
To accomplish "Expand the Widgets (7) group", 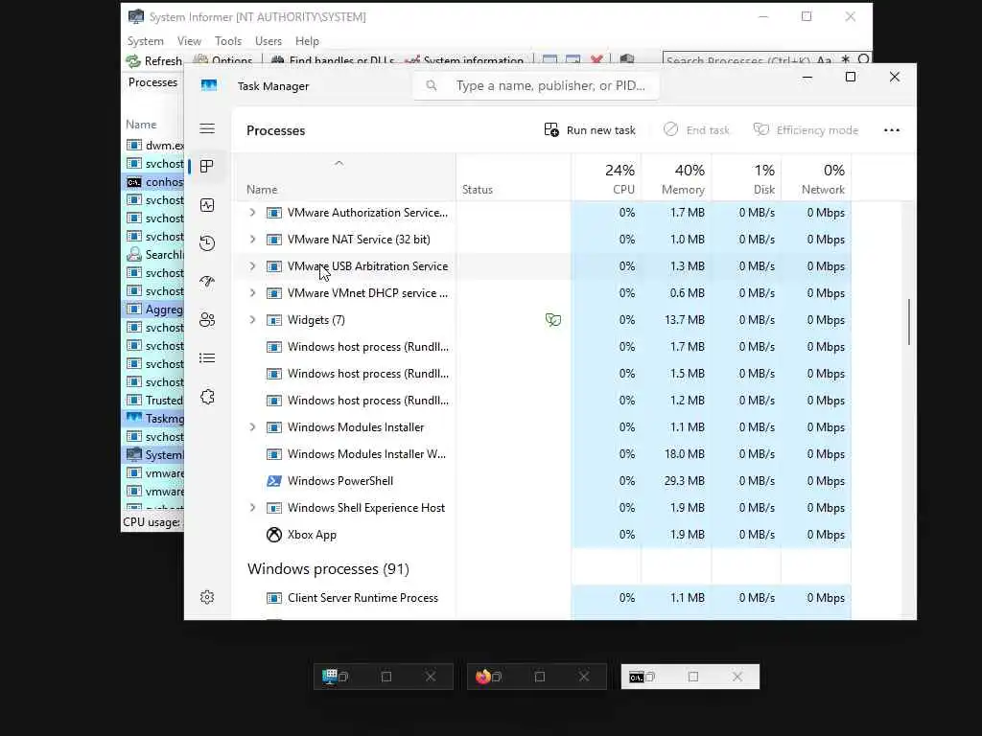I will [252, 320].
